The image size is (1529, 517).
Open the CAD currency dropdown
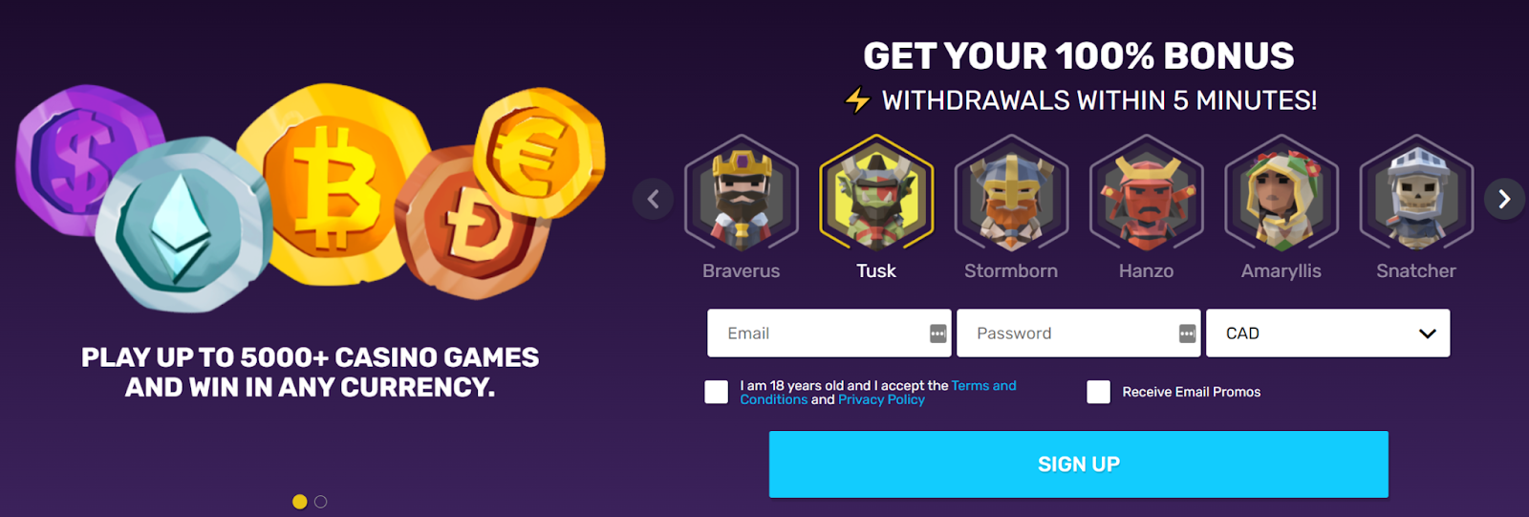coord(1327,334)
